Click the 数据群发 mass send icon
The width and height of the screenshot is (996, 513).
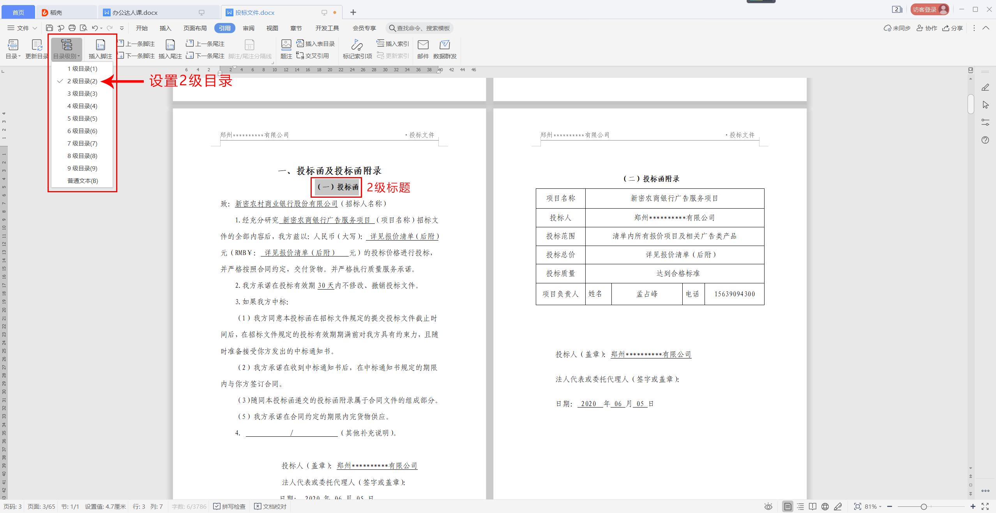click(445, 49)
